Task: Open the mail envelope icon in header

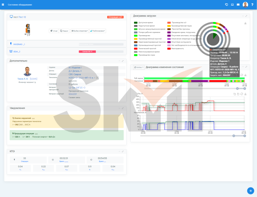Action: click(x=238, y=4)
